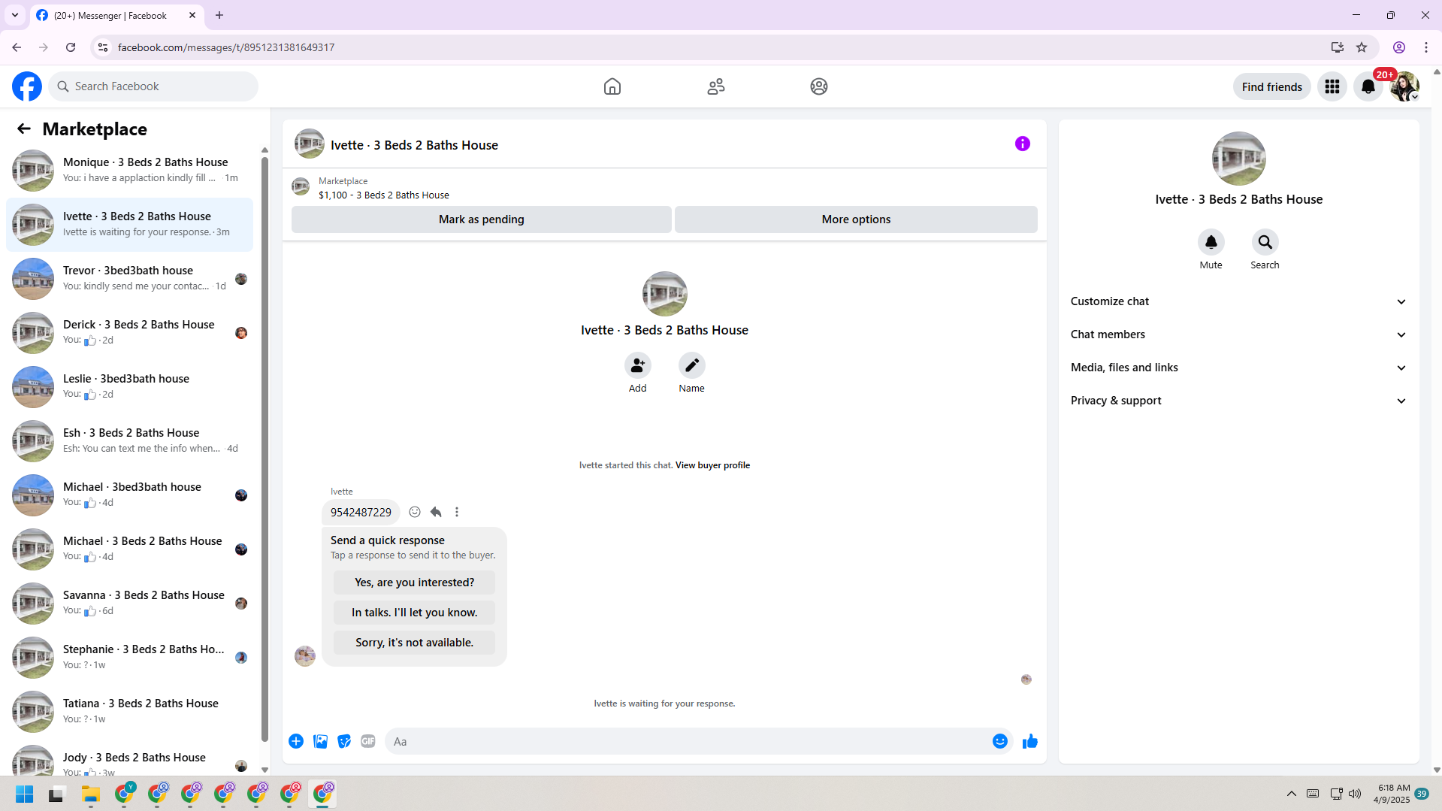Click the Search Facebook field
The width and height of the screenshot is (1442, 811).
pyautogui.click(x=154, y=86)
